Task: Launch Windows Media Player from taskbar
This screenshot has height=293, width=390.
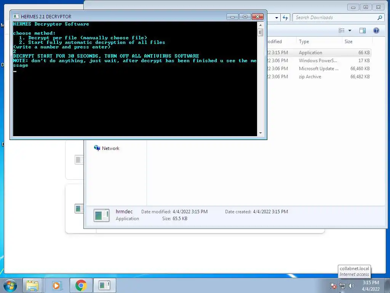Action: tap(57, 285)
